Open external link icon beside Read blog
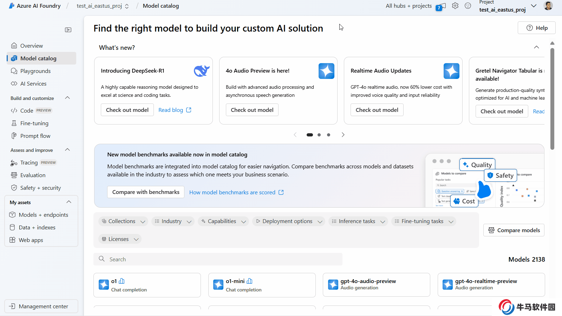 [x=189, y=110]
